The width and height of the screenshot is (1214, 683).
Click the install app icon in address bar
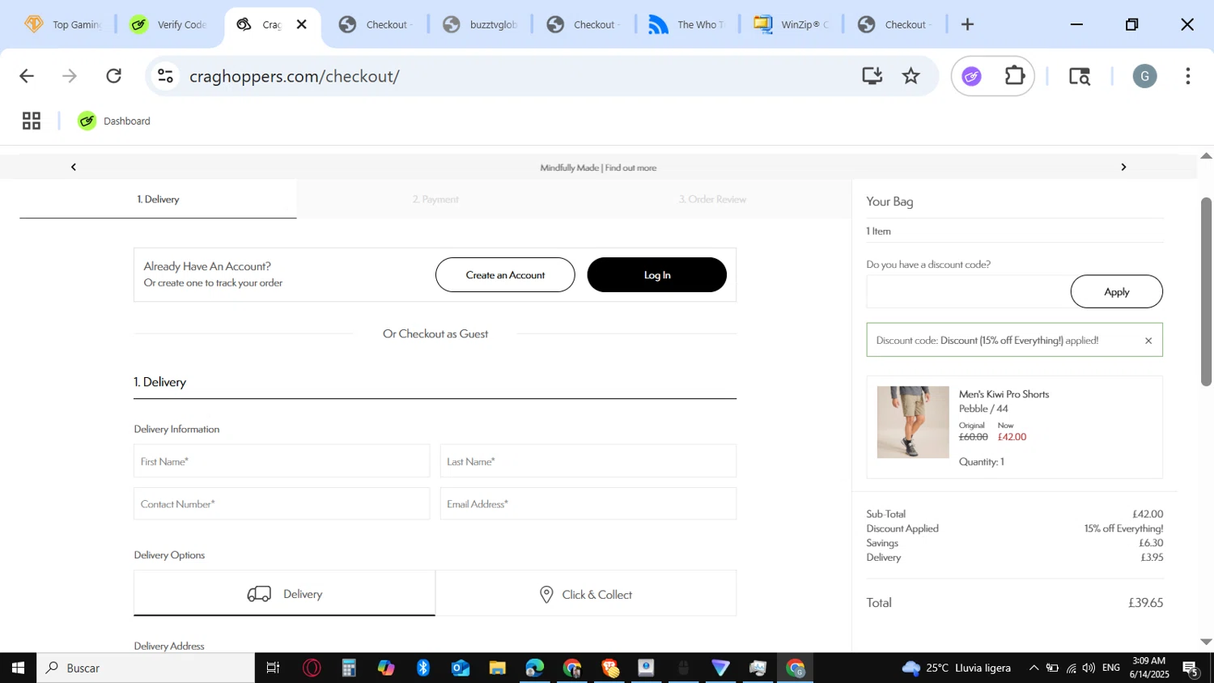[x=872, y=76]
